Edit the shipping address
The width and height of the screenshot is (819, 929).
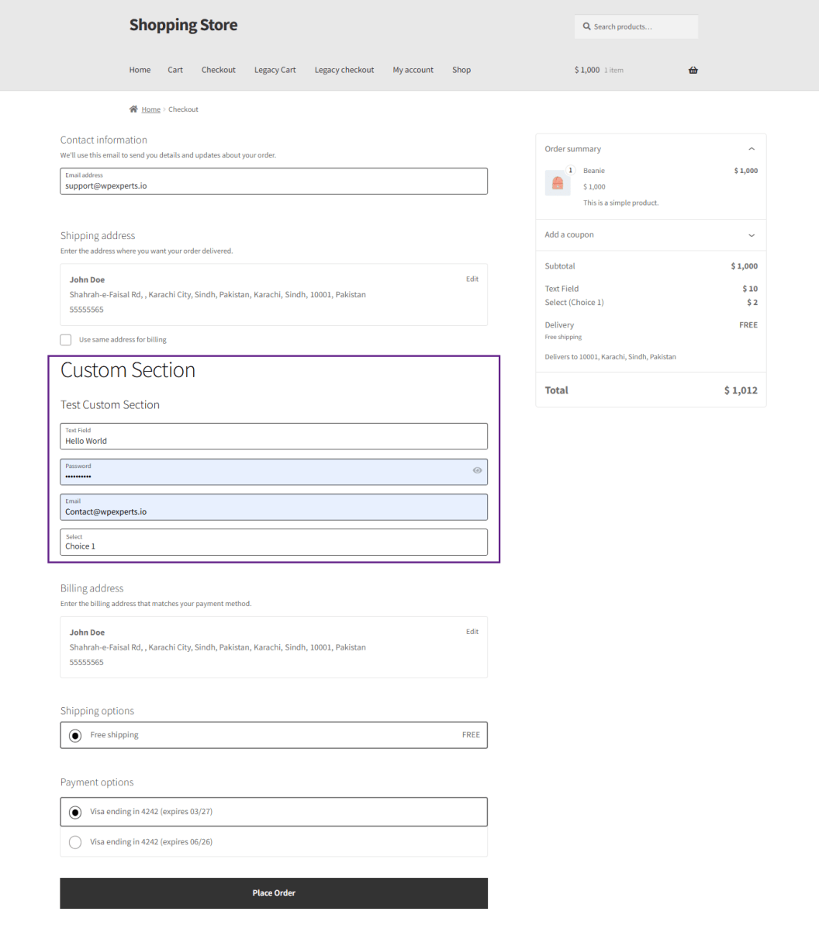click(472, 279)
